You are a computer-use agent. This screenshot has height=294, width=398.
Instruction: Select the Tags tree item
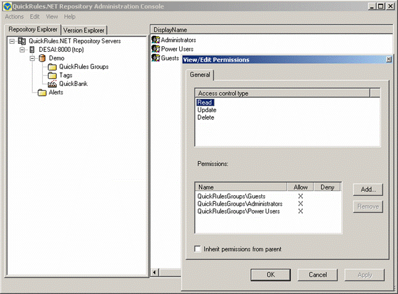tap(66, 75)
